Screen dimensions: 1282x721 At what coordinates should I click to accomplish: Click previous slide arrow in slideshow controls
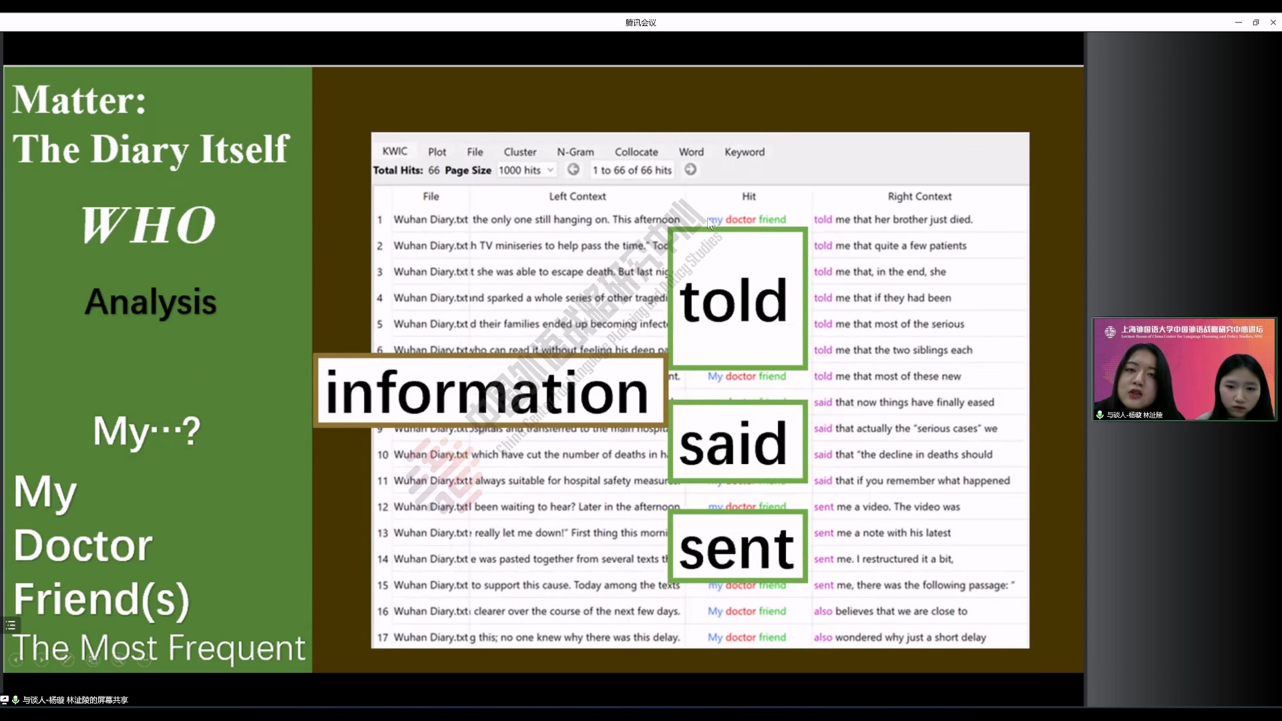(x=16, y=661)
